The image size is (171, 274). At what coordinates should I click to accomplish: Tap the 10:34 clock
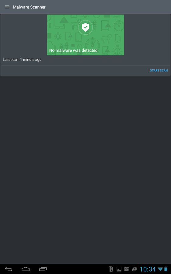tap(148, 269)
